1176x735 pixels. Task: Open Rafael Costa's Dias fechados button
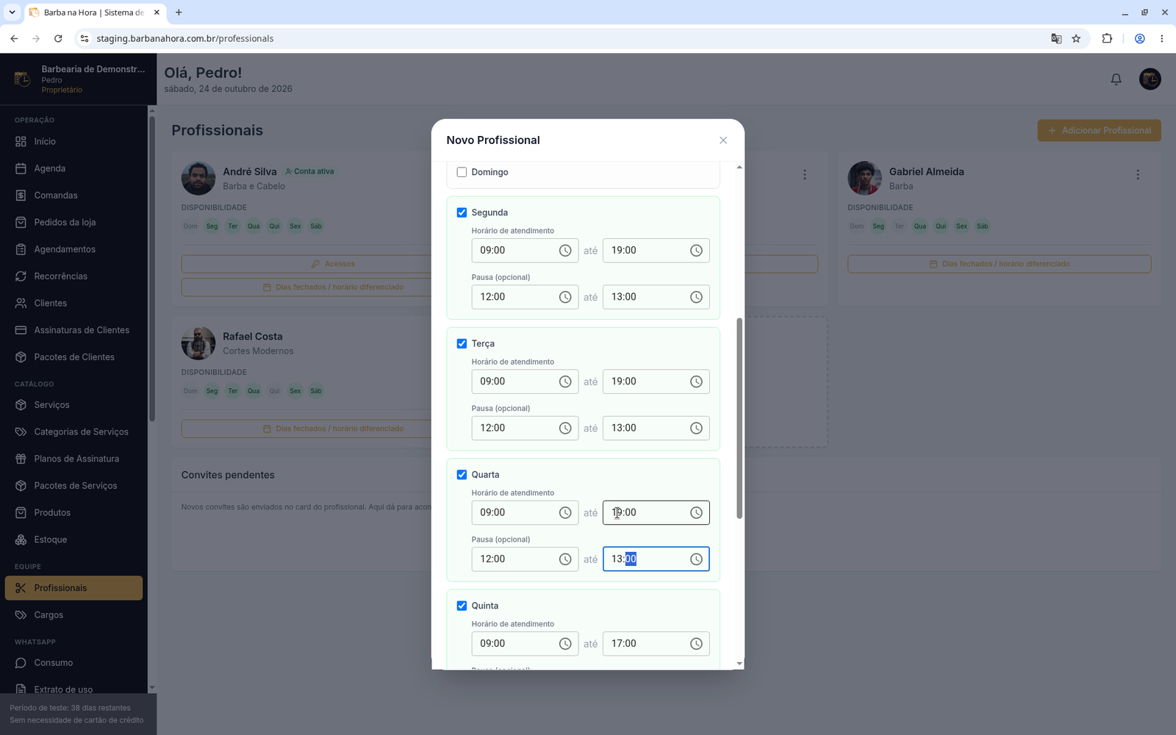coord(333,429)
